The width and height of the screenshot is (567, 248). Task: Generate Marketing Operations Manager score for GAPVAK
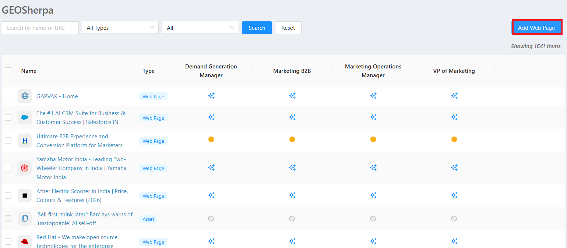click(x=373, y=96)
